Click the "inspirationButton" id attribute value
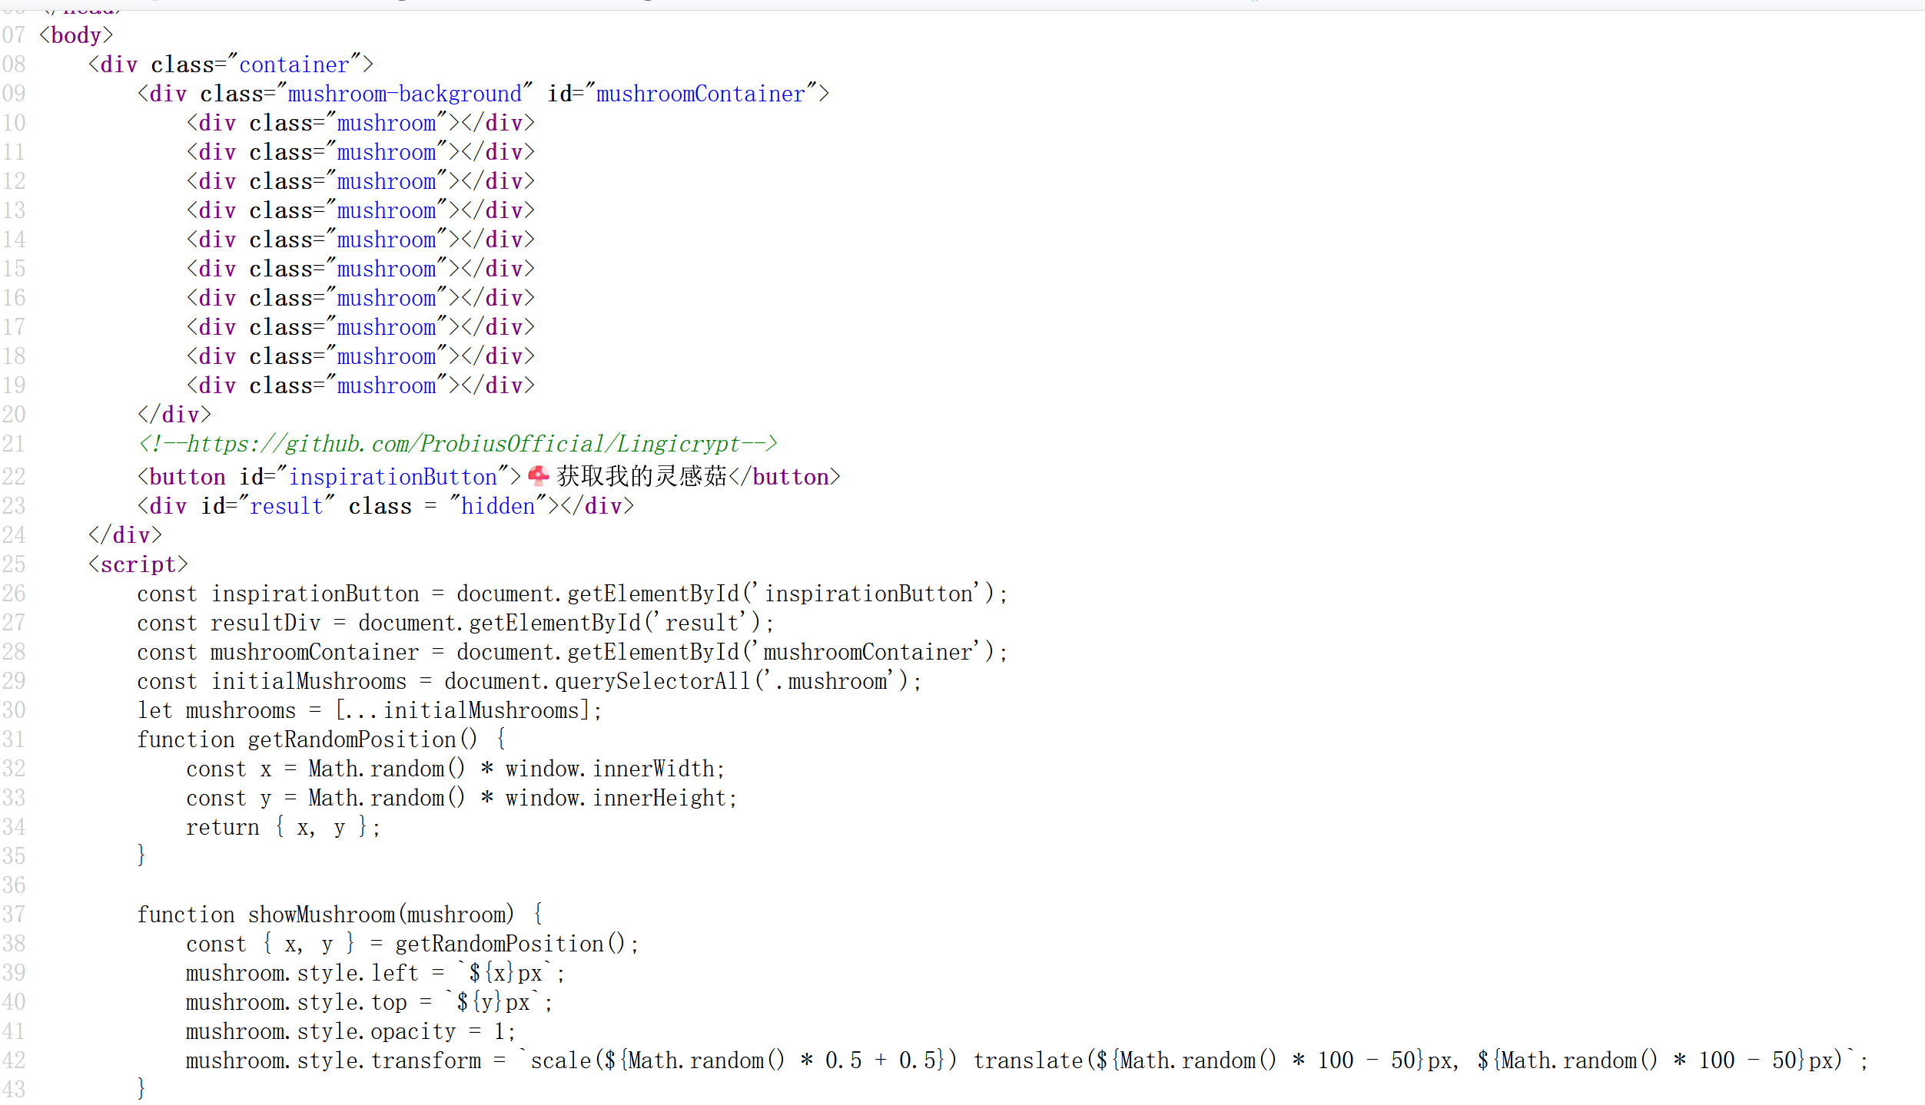 coord(393,477)
